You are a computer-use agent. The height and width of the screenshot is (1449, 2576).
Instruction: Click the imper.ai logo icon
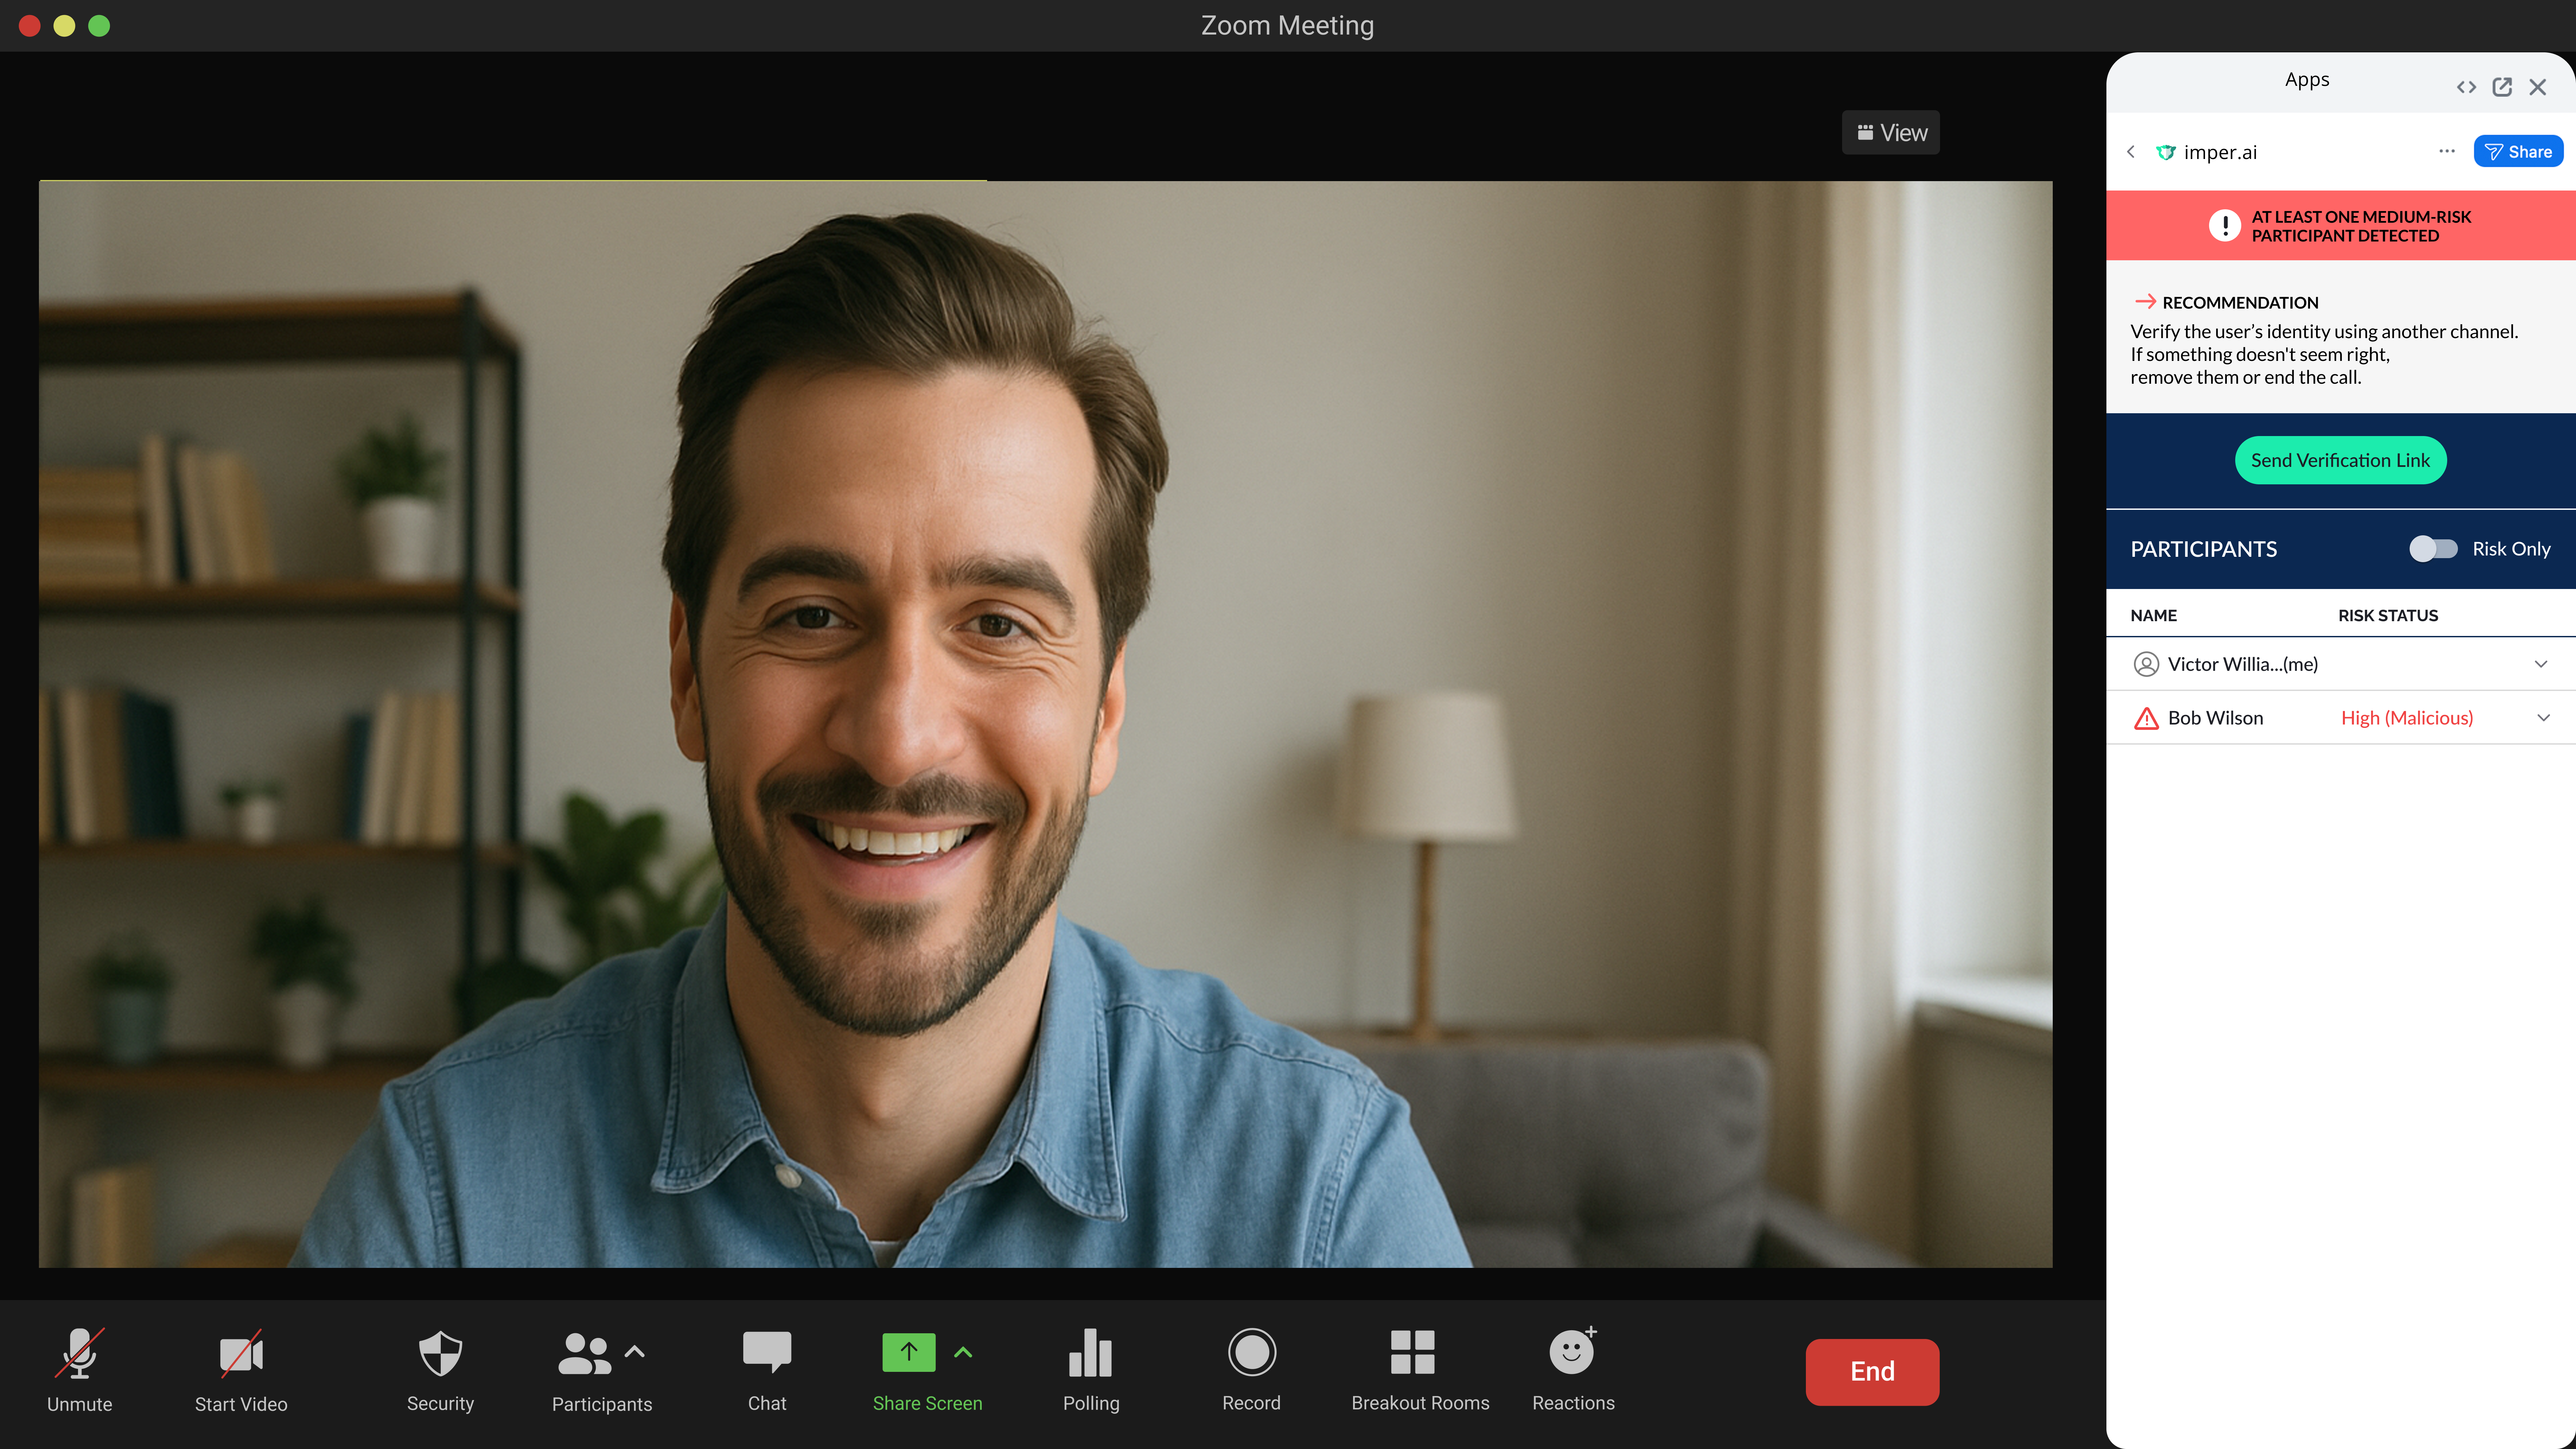[x=2166, y=152]
